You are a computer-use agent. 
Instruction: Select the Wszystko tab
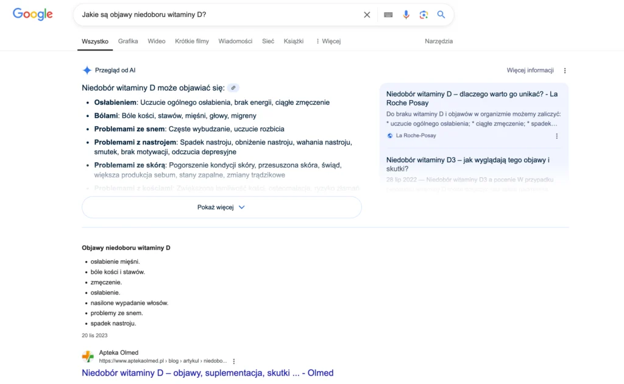(x=95, y=41)
